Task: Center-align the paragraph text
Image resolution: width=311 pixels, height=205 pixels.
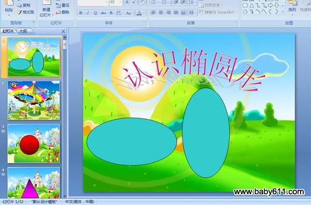Action: 161,12
